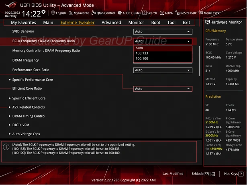Click the English language globe icon

(x=53, y=13)
